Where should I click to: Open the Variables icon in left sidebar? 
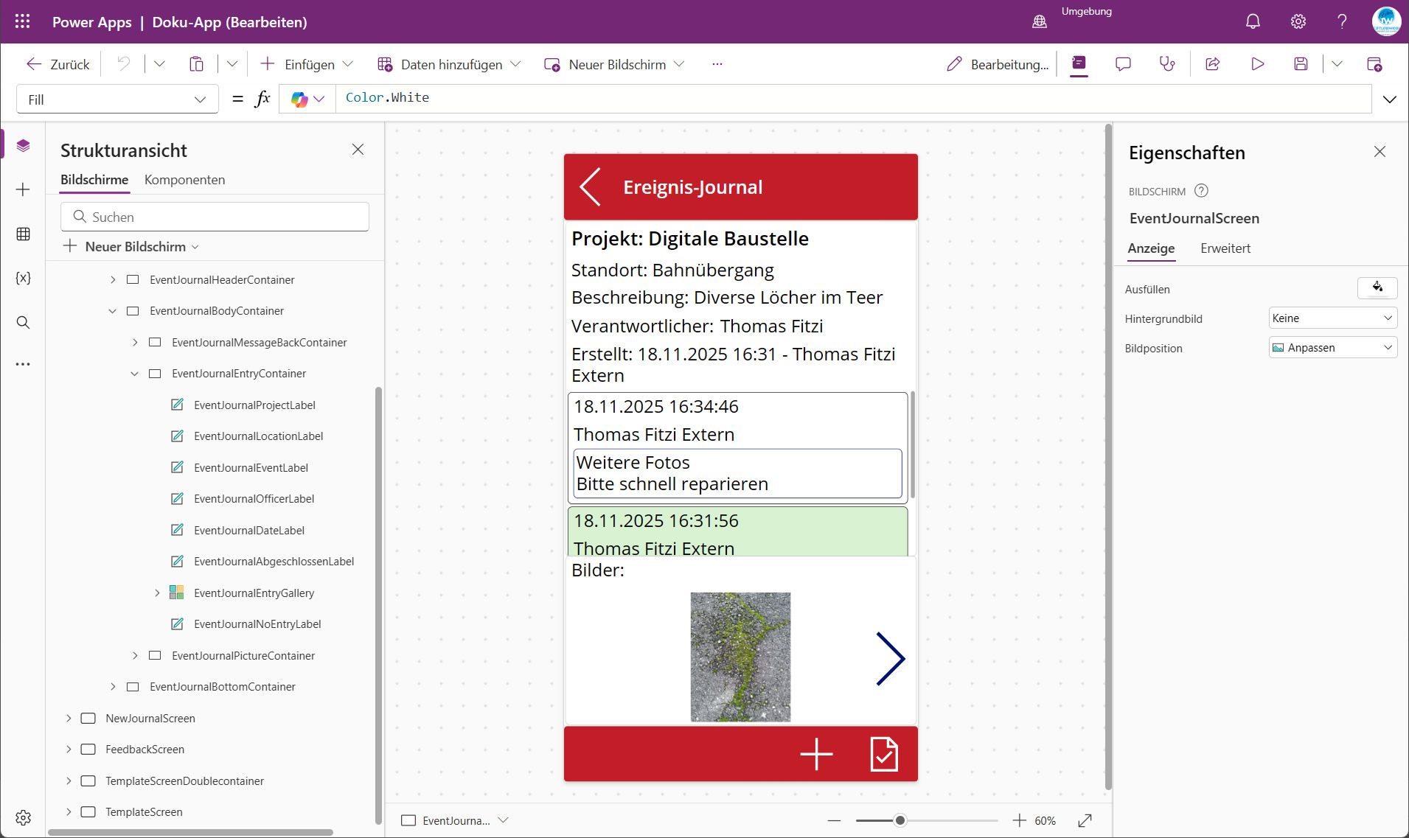click(23, 278)
